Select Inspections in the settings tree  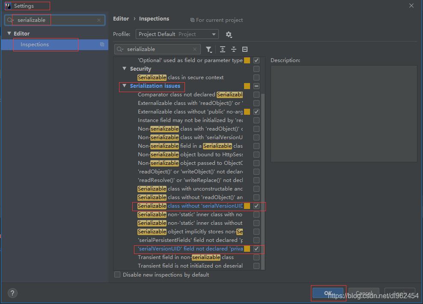(x=54, y=45)
